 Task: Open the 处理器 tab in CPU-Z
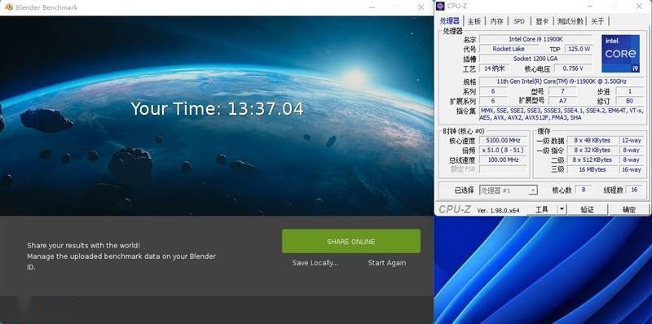point(450,21)
